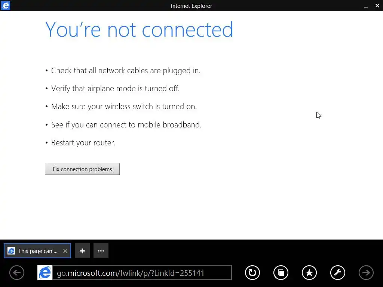
Task: Select the "This page can'..." tab
Action: (37, 251)
